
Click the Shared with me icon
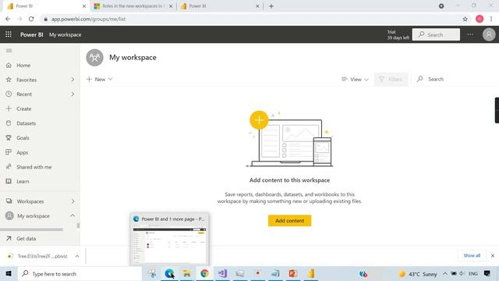9,166
